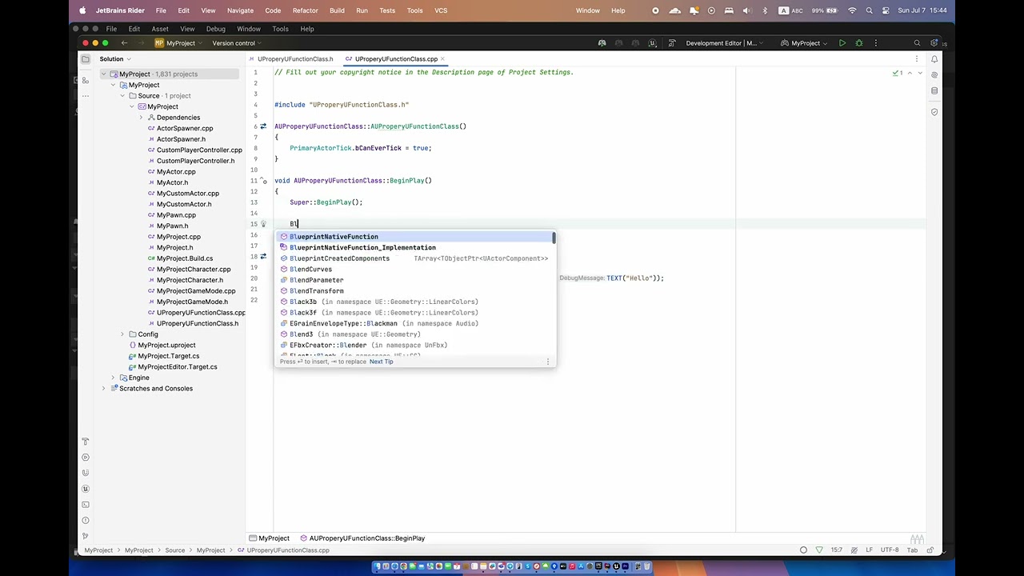Open Development Editor configuration dropdown
This screenshot has height=576, width=1024.
click(x=726, y=43)
